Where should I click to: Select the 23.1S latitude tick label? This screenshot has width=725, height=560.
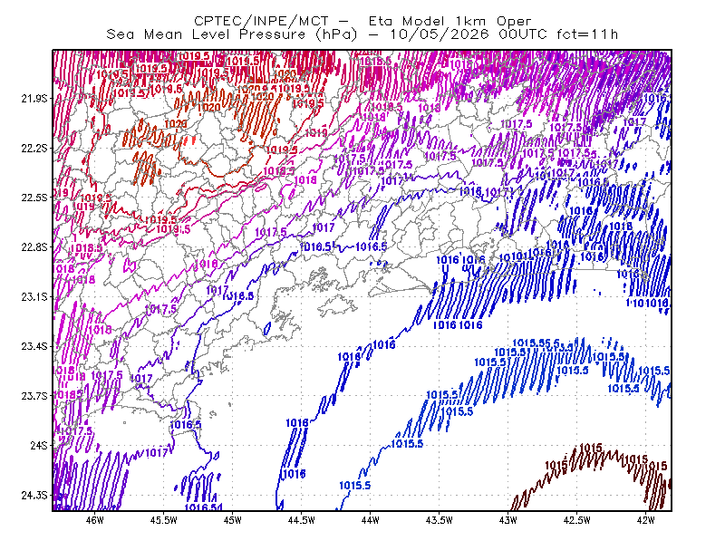[x=34, y=296]
